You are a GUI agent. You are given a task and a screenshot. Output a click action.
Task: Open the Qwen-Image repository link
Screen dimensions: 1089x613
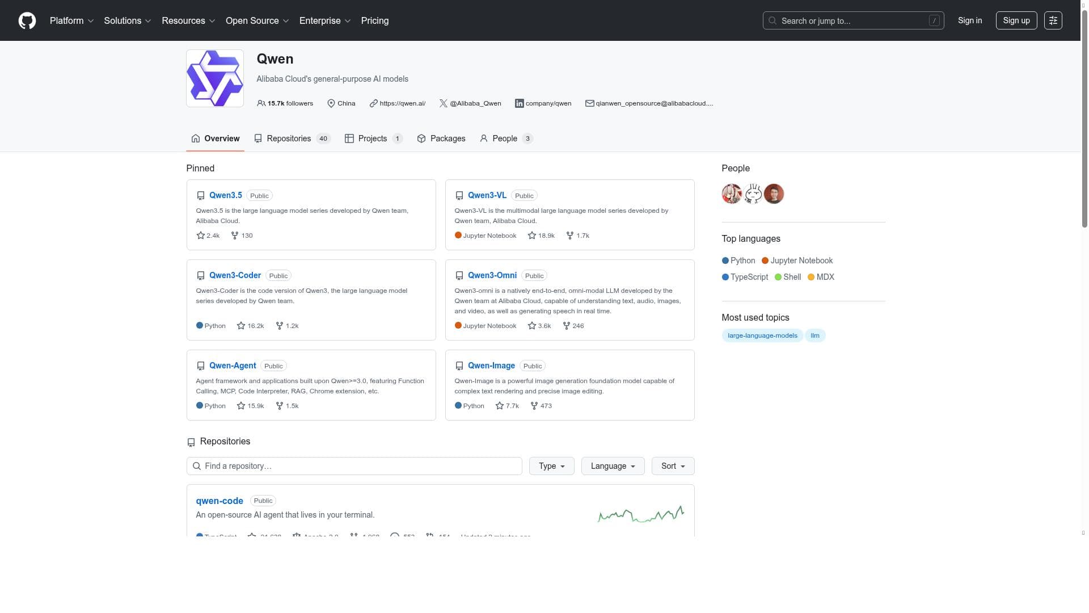491,366
